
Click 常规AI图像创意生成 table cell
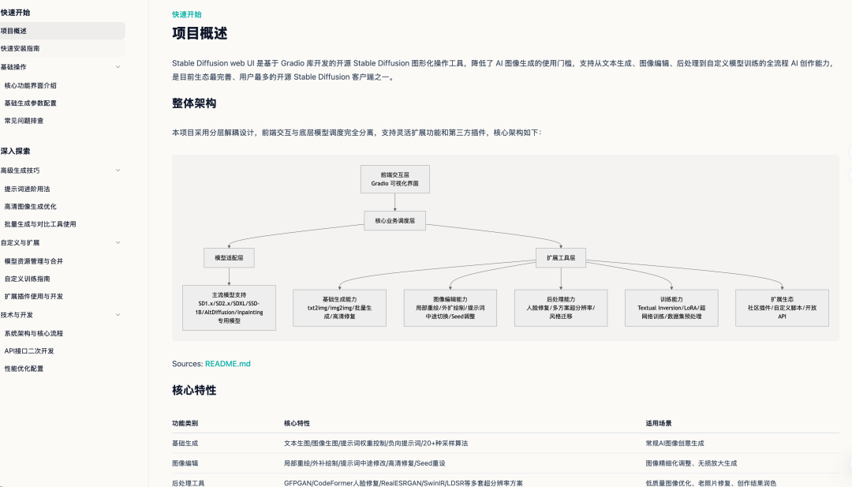(x=674, y=444)
